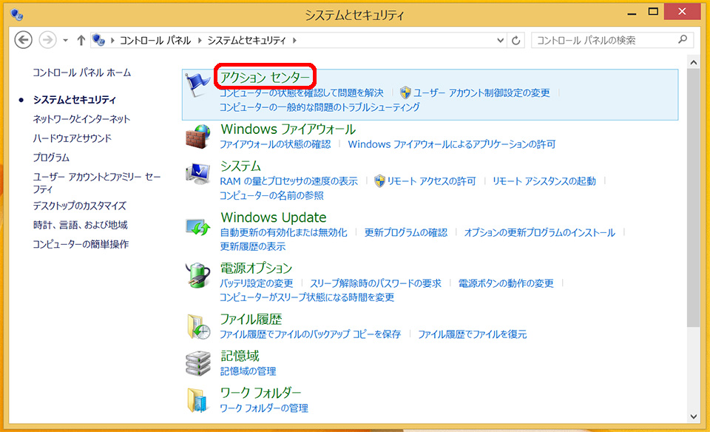Image resolution: width=710 pixels, height=432 pixels.
Task: Open Windows Update heading
Action: pos(274,217)
